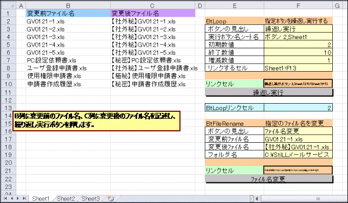The height and width of the screenshot is (203, 348).
Task: Click the horizontal scrollbar thumb
Action: 318,198
